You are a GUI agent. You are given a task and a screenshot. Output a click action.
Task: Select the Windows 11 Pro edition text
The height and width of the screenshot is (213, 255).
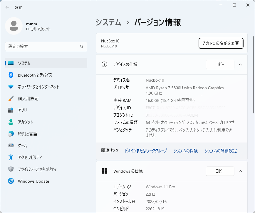[160, 187]
